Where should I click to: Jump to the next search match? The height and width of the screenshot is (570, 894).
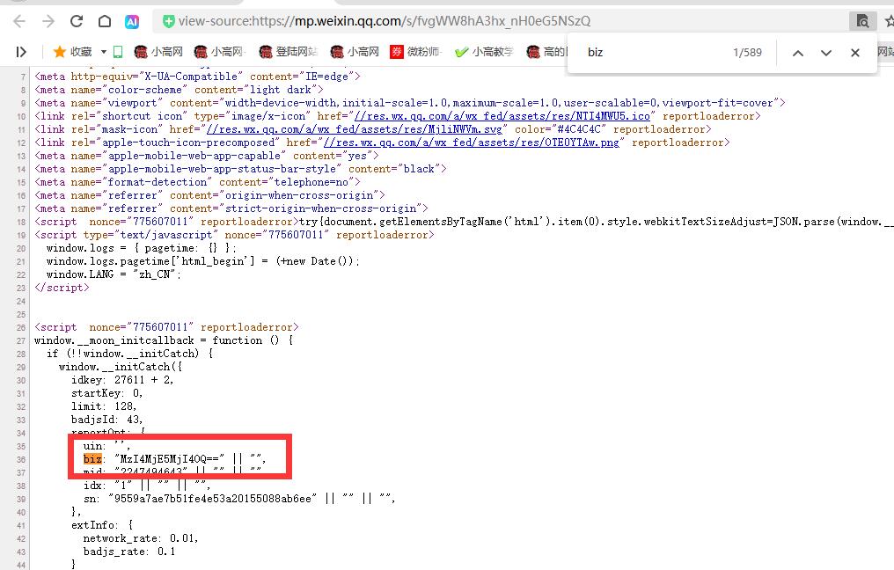pyautogui.click(x=826, y=53)
